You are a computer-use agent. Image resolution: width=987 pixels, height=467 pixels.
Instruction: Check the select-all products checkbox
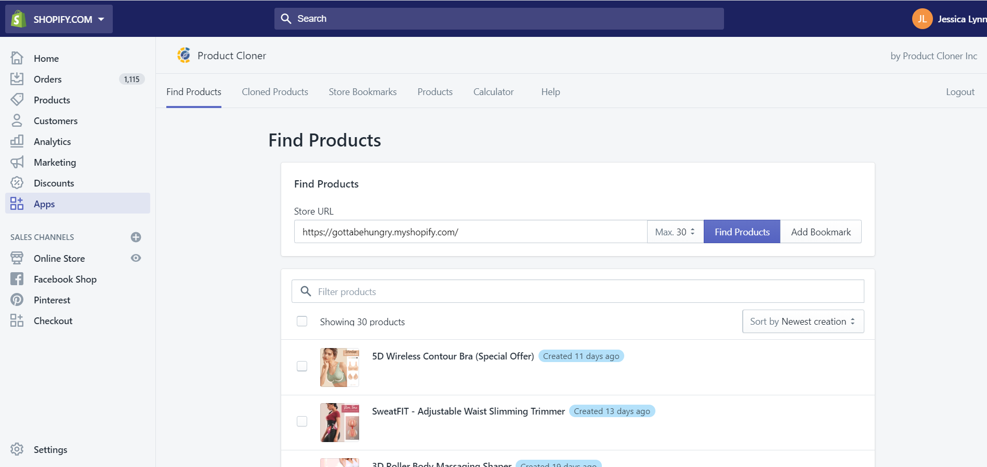[302, 322]
